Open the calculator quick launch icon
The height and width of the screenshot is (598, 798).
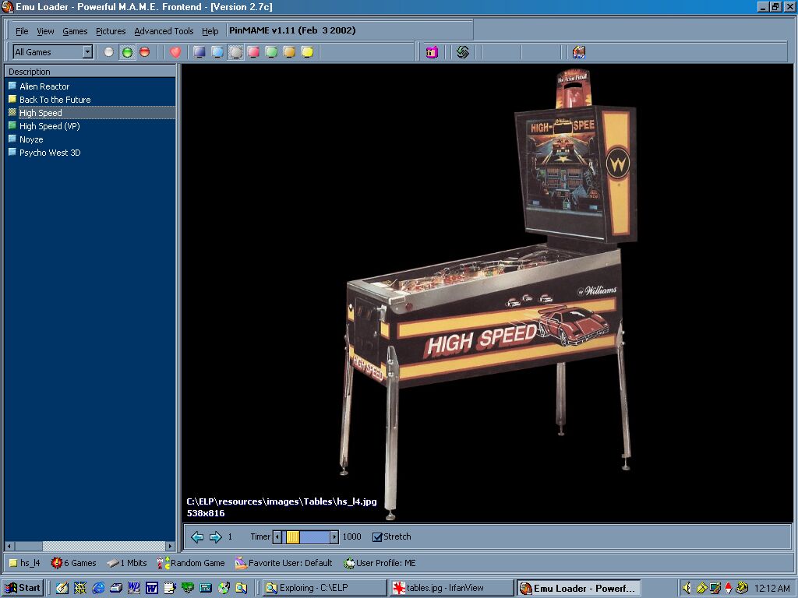206,589
